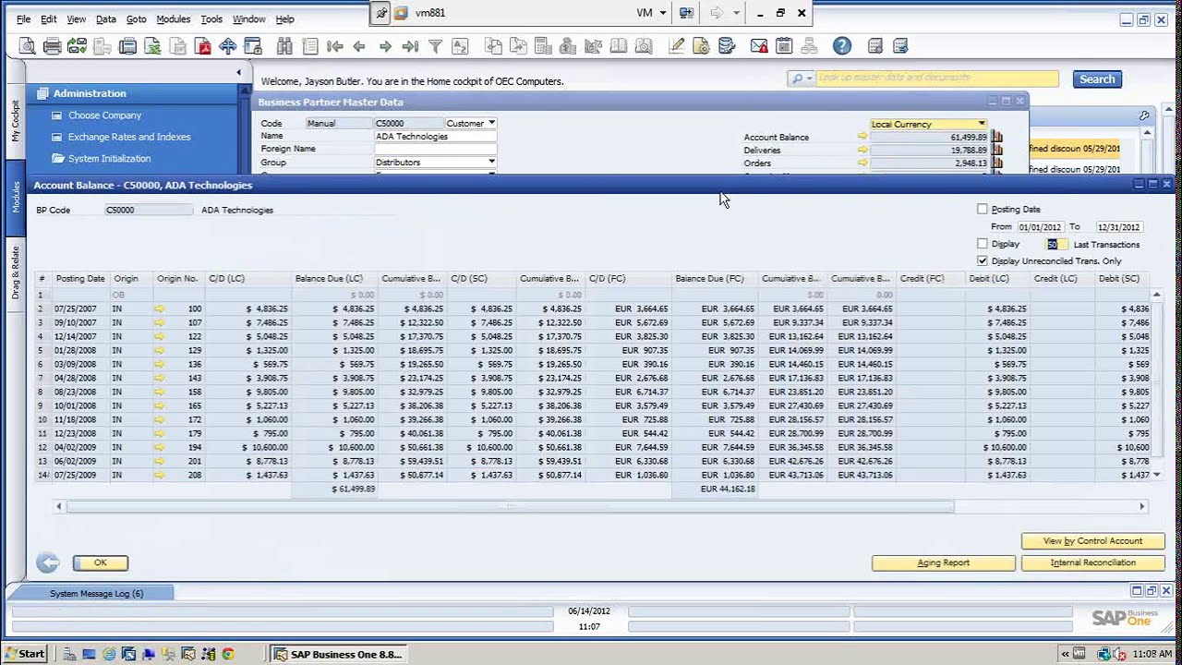
Task: Open the Distributors group dropdown
Action: point(491,162)
